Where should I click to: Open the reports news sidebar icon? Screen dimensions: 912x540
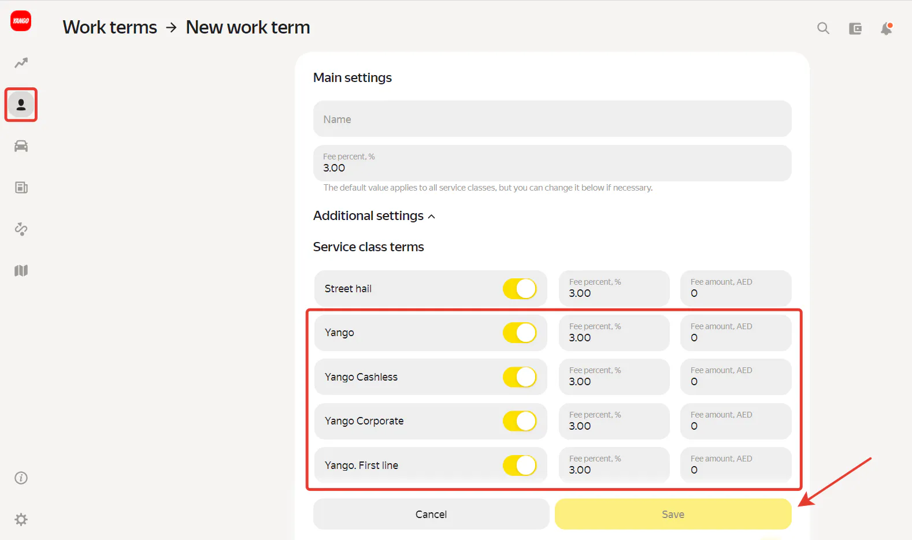pyautogui.click(x=21, y=188)
